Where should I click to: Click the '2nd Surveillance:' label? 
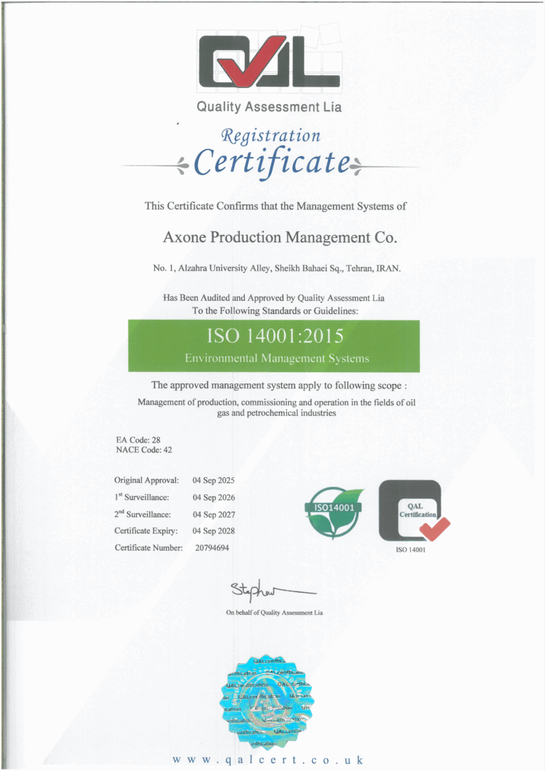pyautogui.click(x=143, y=514)
